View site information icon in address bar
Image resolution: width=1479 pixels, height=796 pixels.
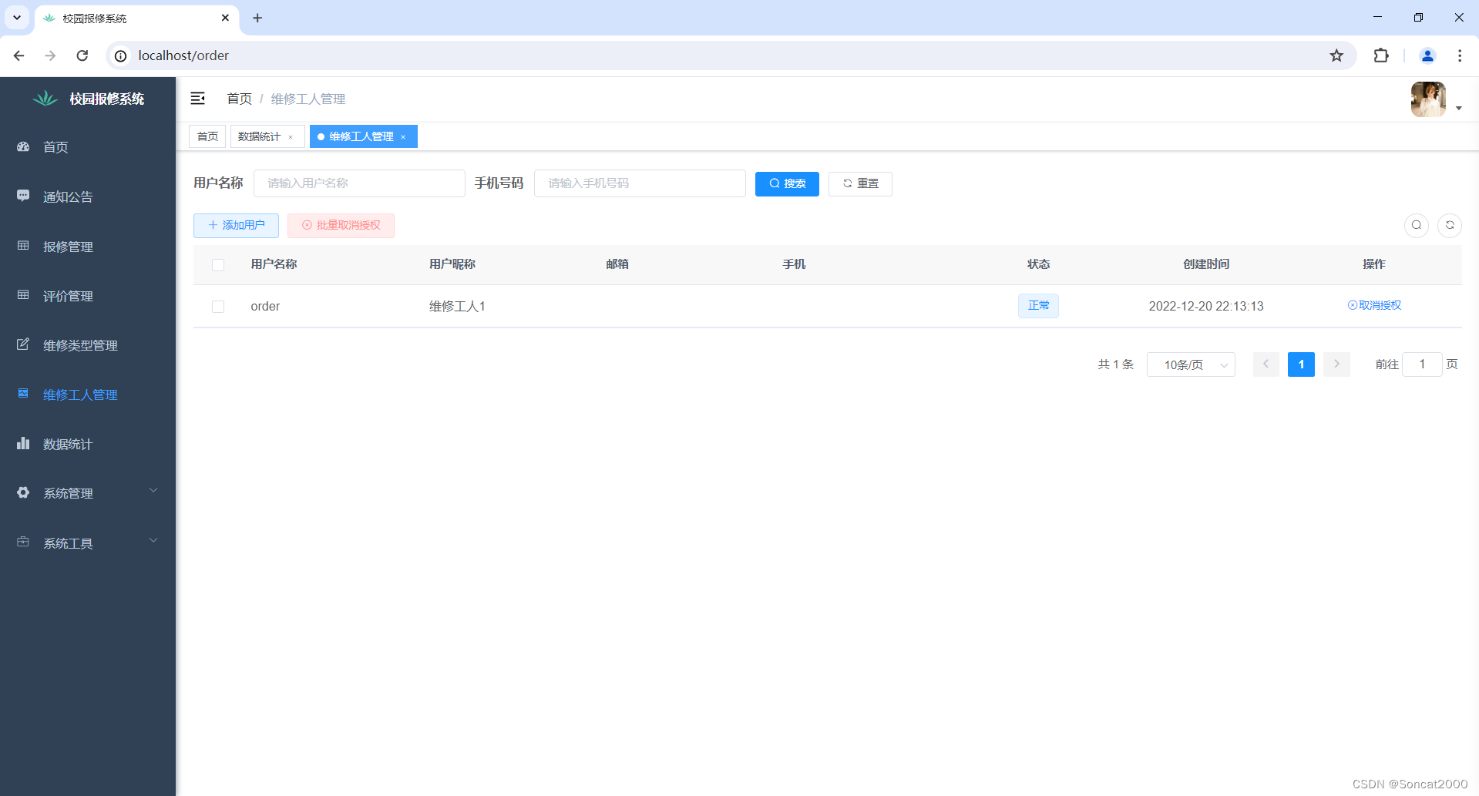121,55
